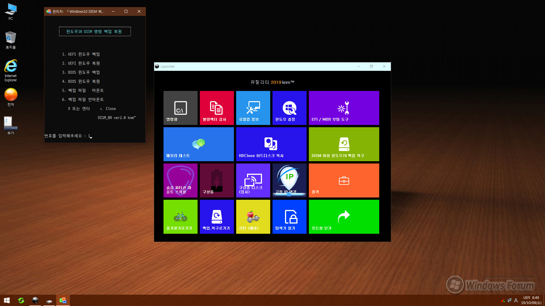Launch the 원격 remote tile
Screen dimensions: 545x306
tap(344, 180)
